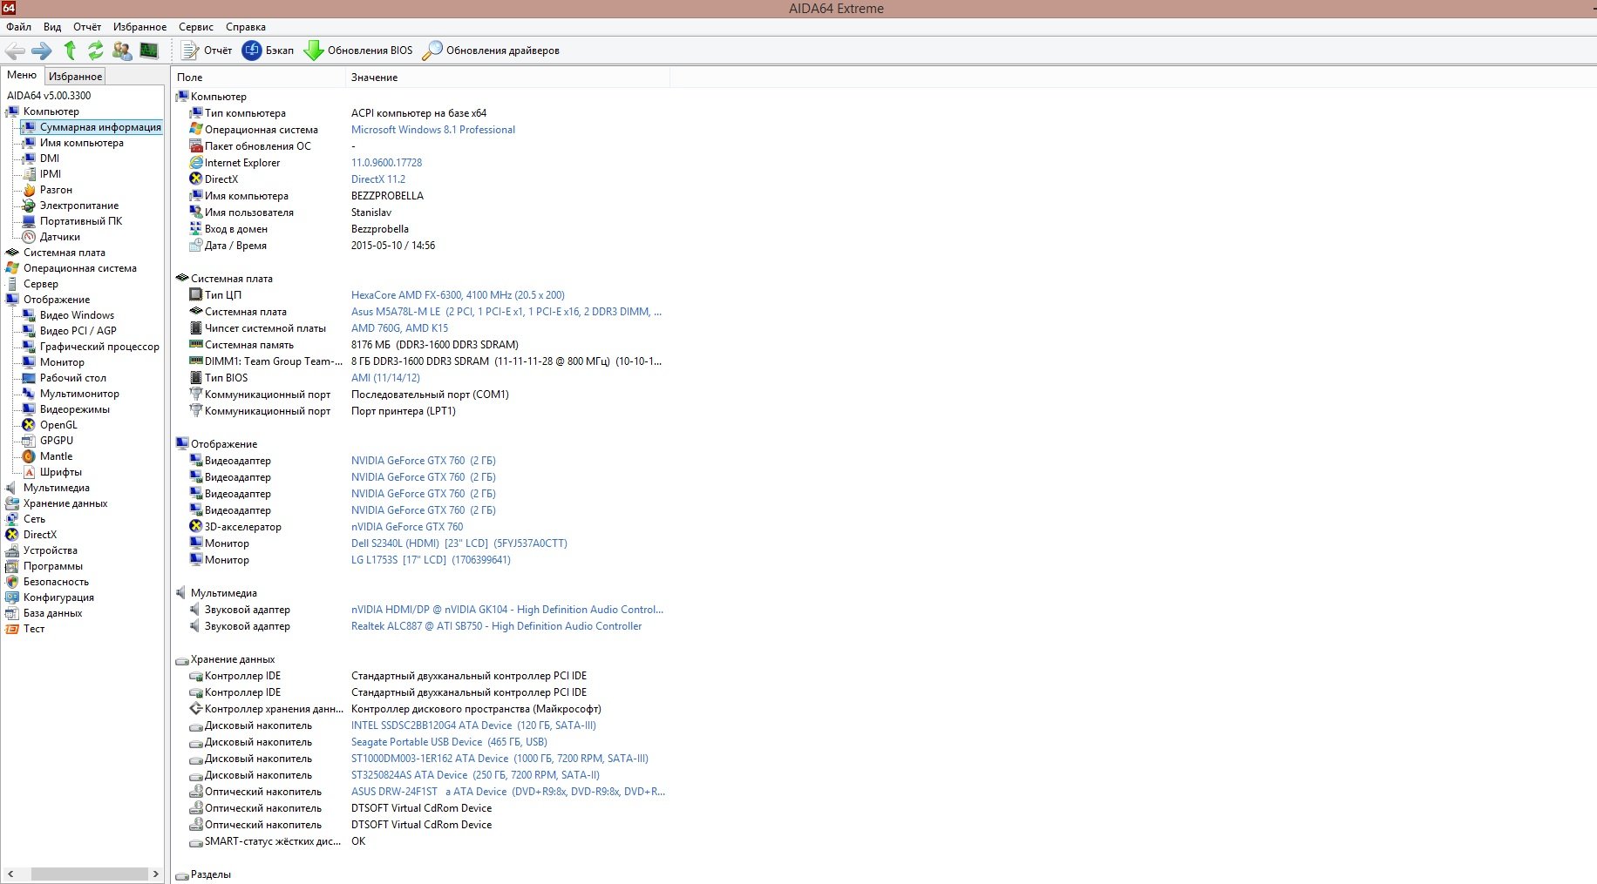Viewport: 1597px width, 884px height.
Task: Click sidebar horizontal scrollbar right arrow
Action: pos(156,874)
